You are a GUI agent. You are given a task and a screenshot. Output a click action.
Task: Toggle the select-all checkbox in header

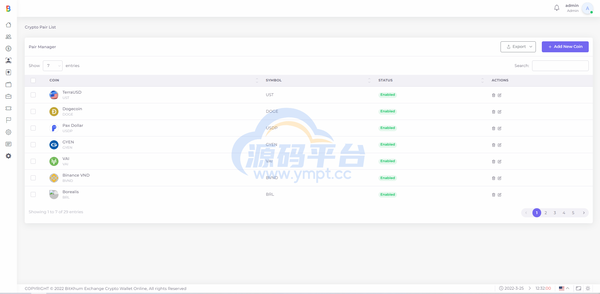[33, 80]
